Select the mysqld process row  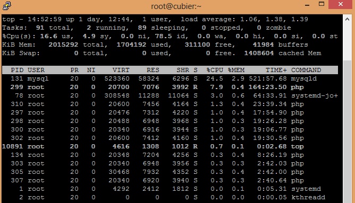coord(170,78)
